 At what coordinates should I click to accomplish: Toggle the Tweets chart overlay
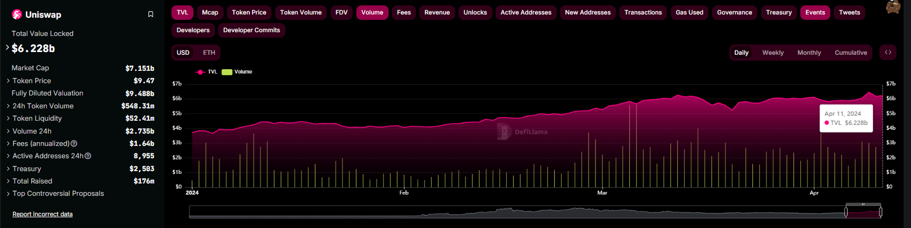tap(850, 12)
